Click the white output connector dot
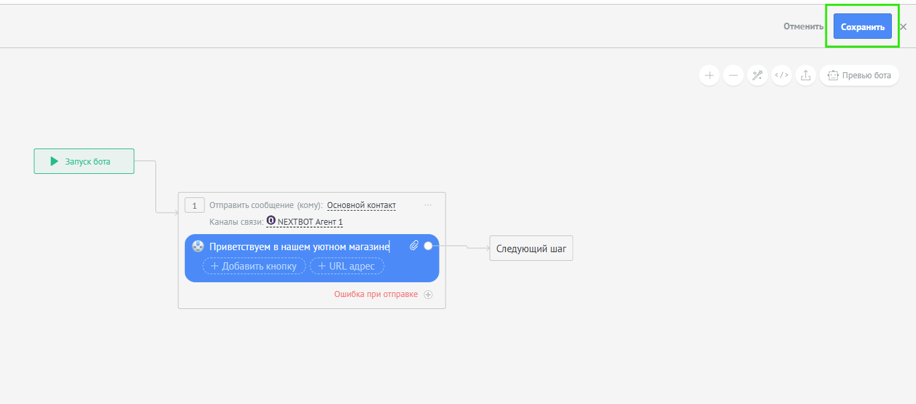Viewport: 916px width, 404px height. coord(428,246)
